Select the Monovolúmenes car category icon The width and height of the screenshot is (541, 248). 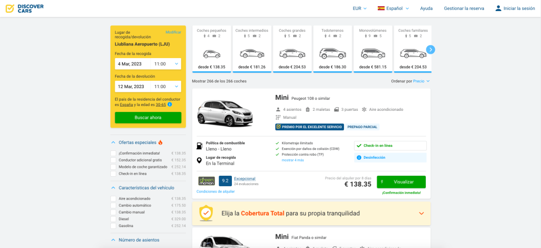click(373, 53)
